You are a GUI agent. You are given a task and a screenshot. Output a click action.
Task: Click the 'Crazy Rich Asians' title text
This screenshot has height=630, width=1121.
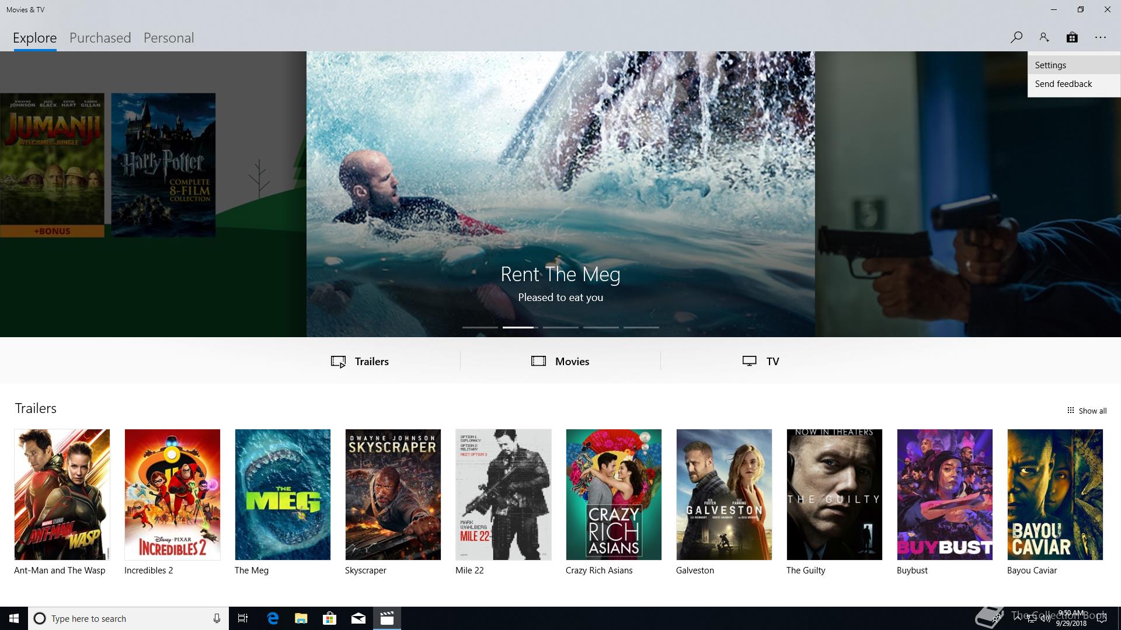click(599, 570)
